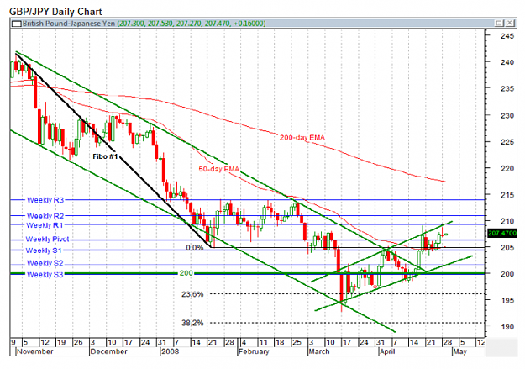Click the 220 price axis value
This screenshot has height=369, width=525.
tap(507, 168)
